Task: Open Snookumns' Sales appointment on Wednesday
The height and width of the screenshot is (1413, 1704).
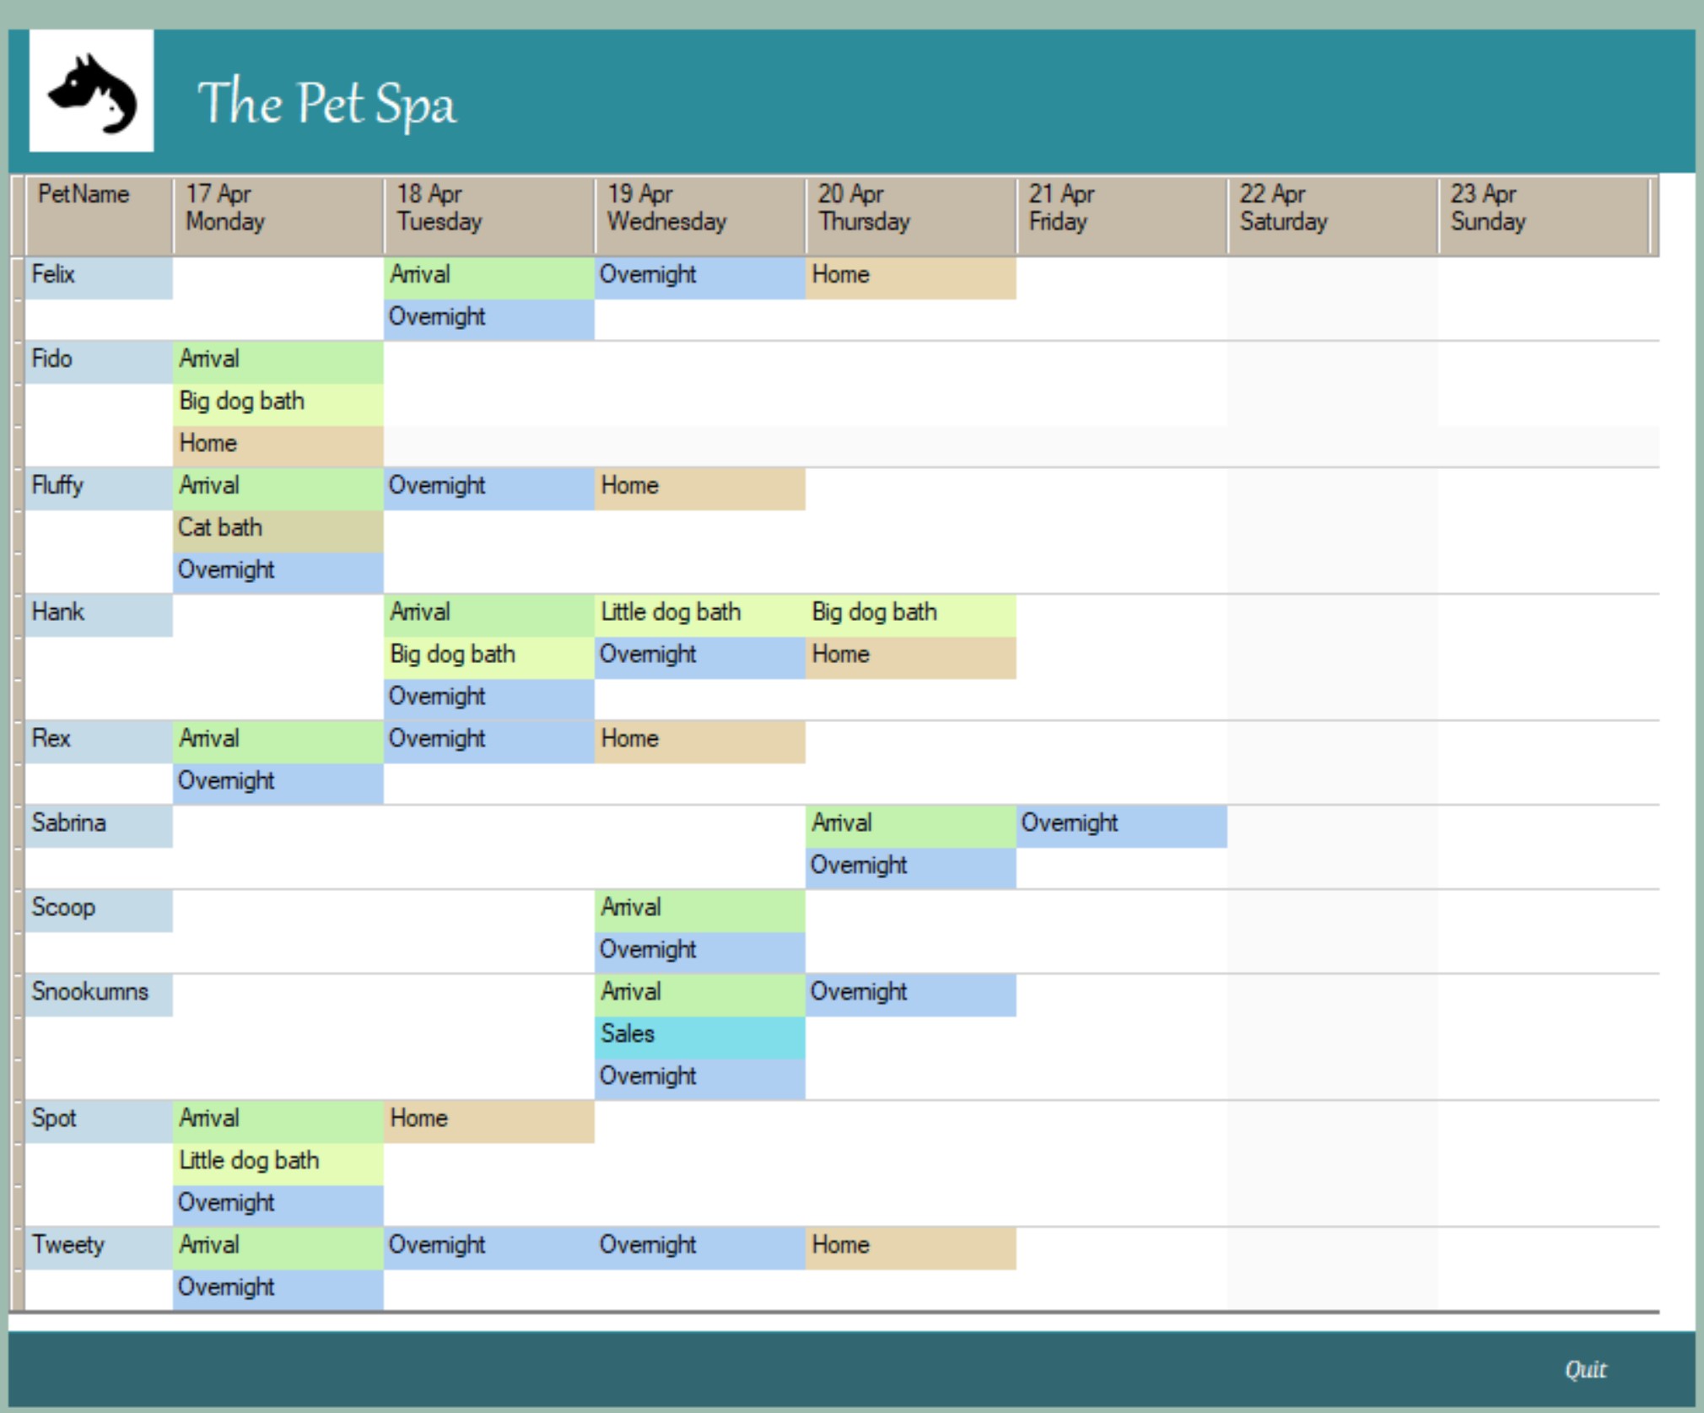Action: point(699,1037)
